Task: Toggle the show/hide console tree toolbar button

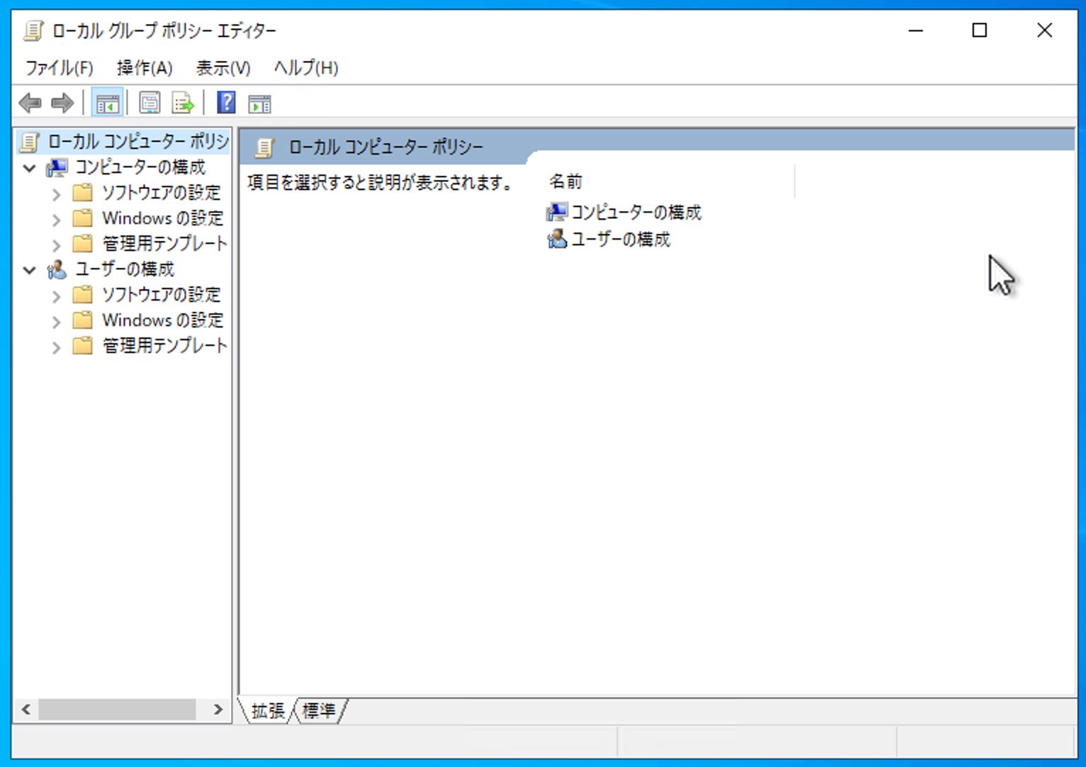Action: pos(108,103)
